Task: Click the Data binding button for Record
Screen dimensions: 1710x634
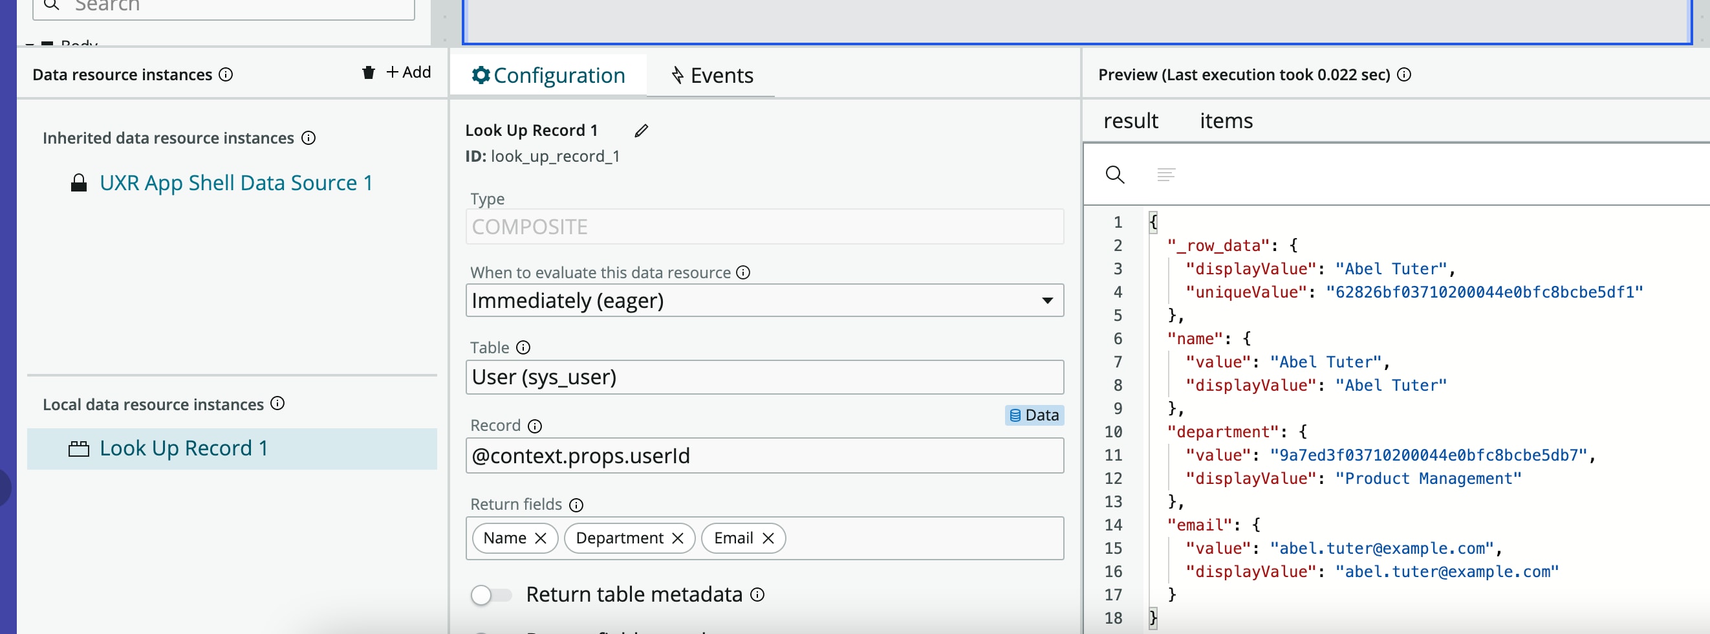Action: click(x=1034, y=415)
